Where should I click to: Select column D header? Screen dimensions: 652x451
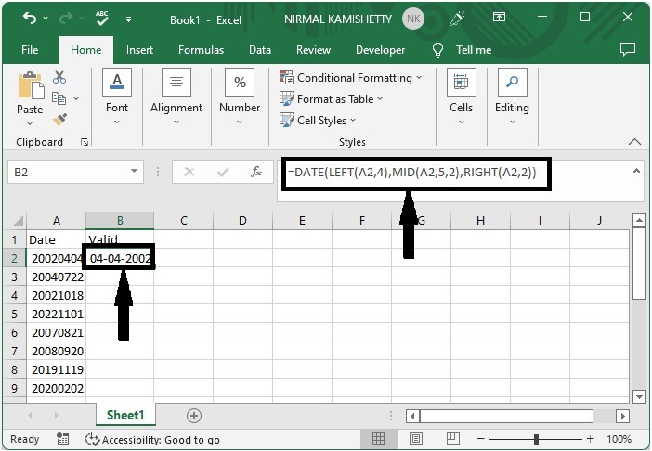[x=242, y=221]
